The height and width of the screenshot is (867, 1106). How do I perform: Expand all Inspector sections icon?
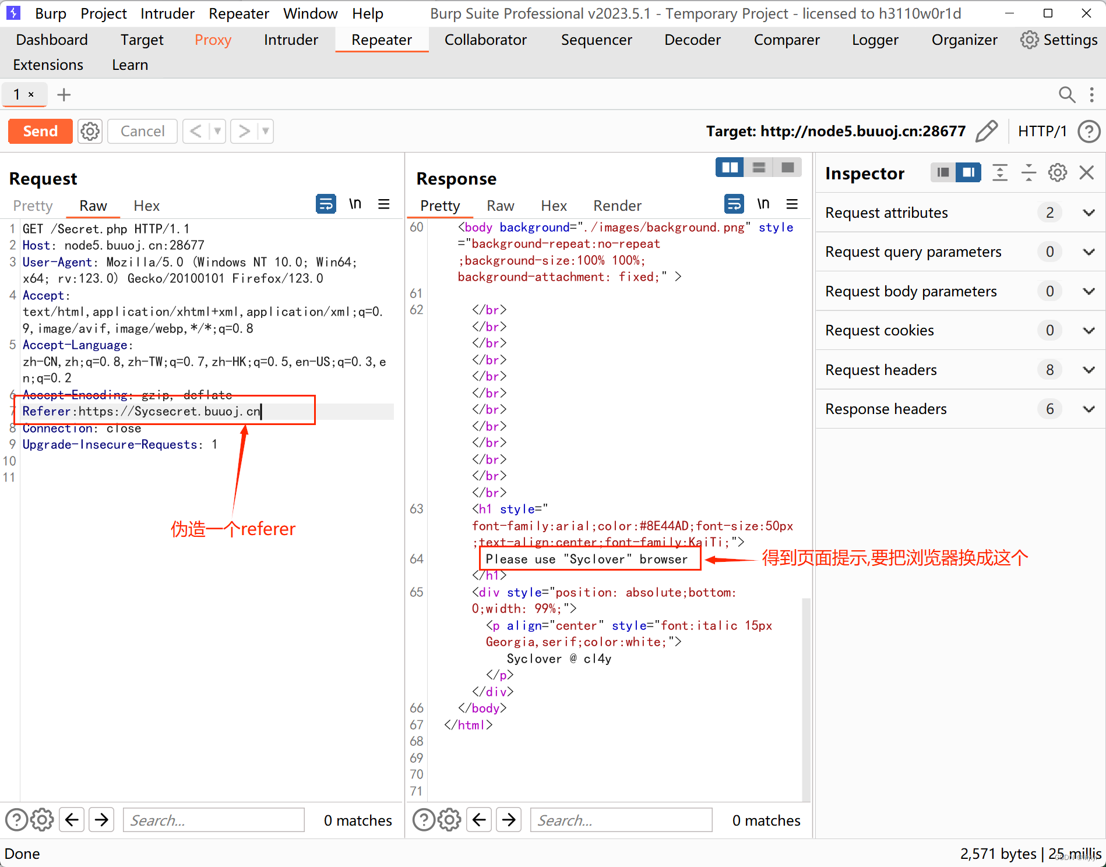click(1000, 172)
